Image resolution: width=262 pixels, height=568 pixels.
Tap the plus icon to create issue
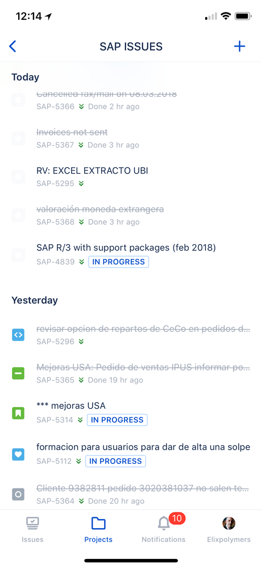tap(240, 46)
